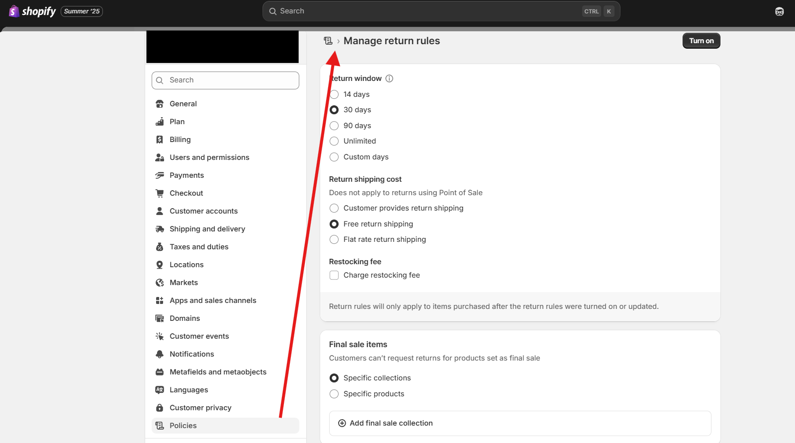Screen dimensions: 795x443
Task: Select the 90 days return window
Action: 334,126
